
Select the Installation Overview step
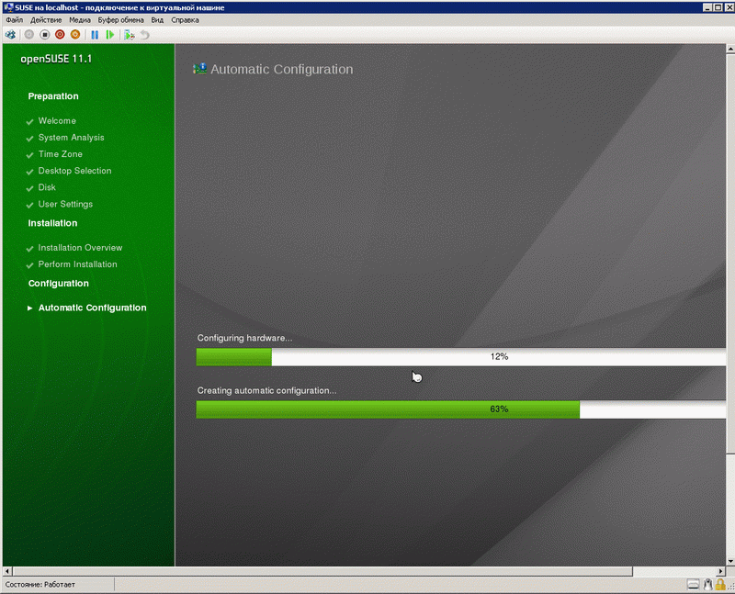click(x=80, y=247)
